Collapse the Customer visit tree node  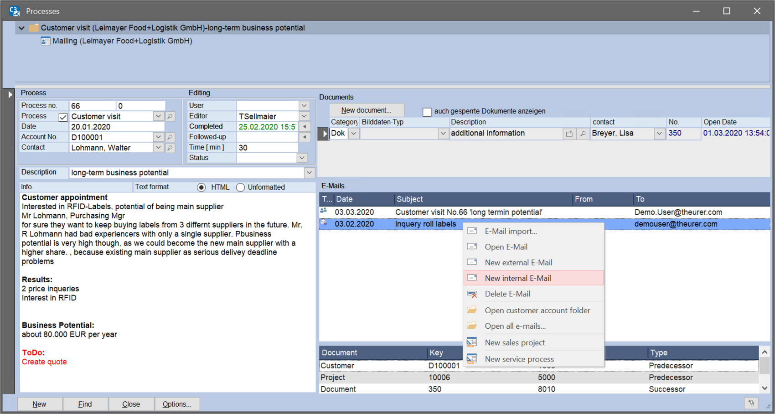point(21,28)
